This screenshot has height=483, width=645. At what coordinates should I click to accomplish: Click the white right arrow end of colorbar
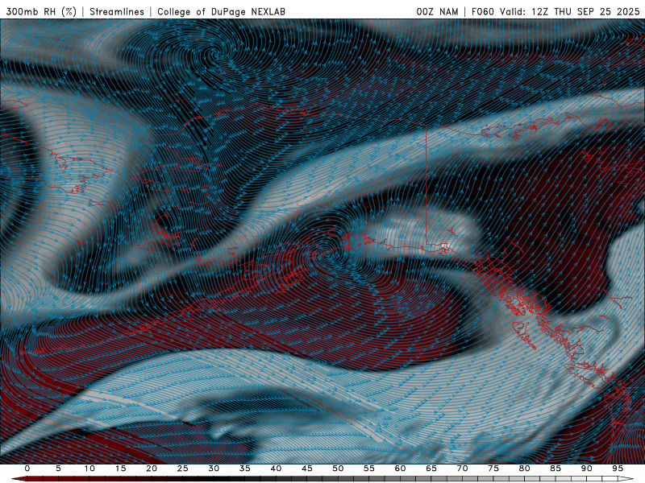point(626,479)
